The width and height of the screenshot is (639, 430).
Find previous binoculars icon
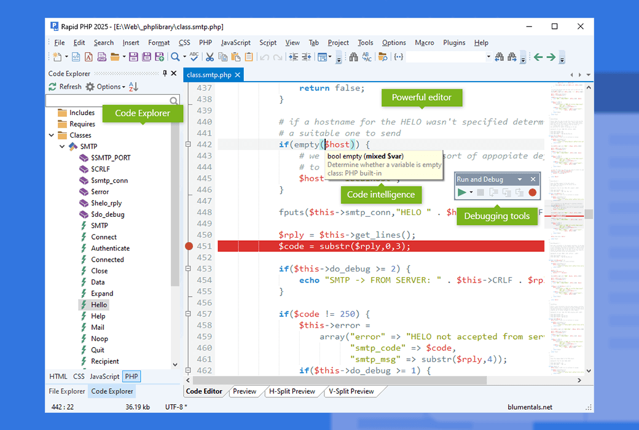[499, 57]
